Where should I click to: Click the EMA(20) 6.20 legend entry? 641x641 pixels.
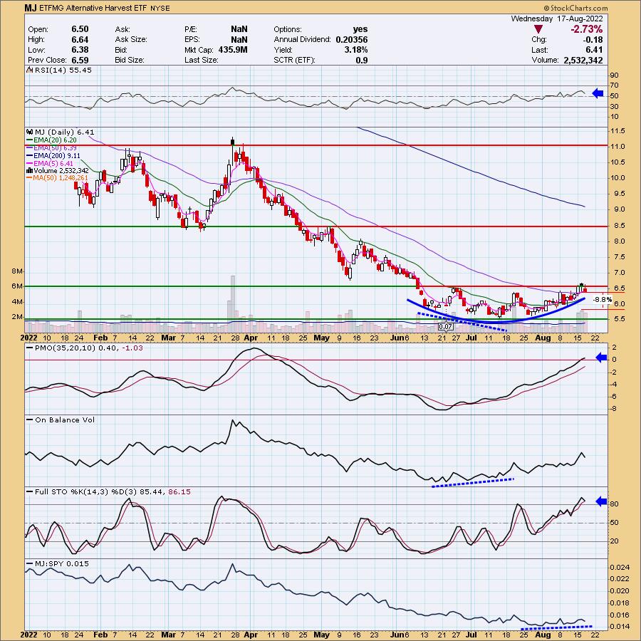55,140
